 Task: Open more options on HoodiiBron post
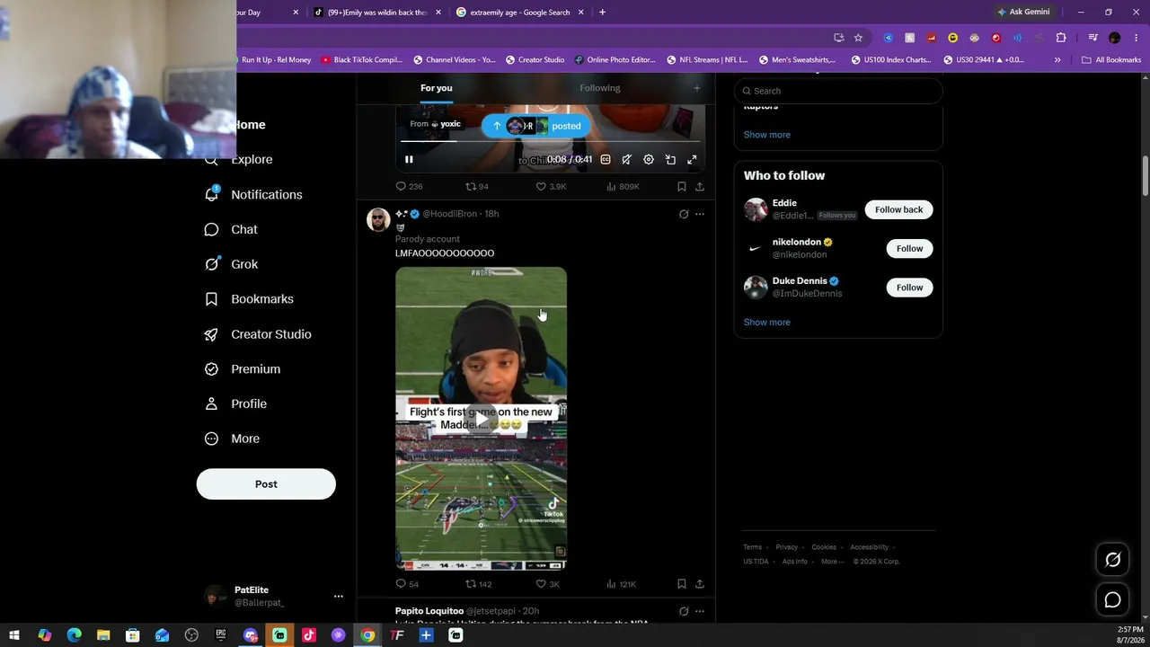[x=700, y=214]
